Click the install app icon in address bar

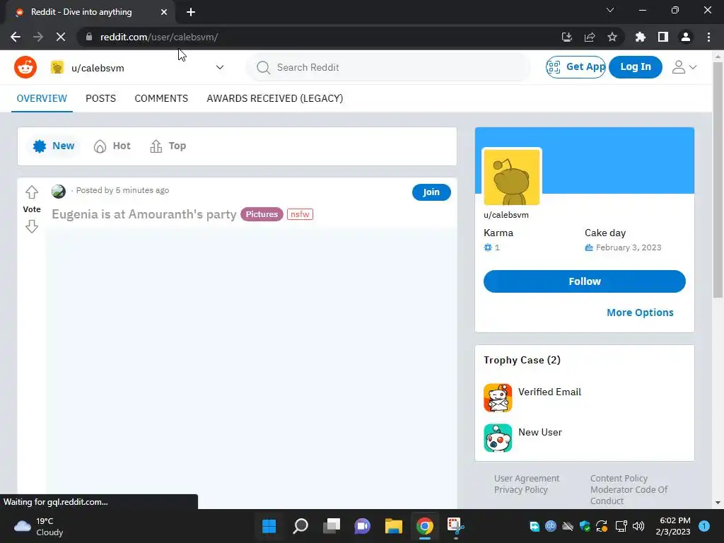click(x=566, y=37)
